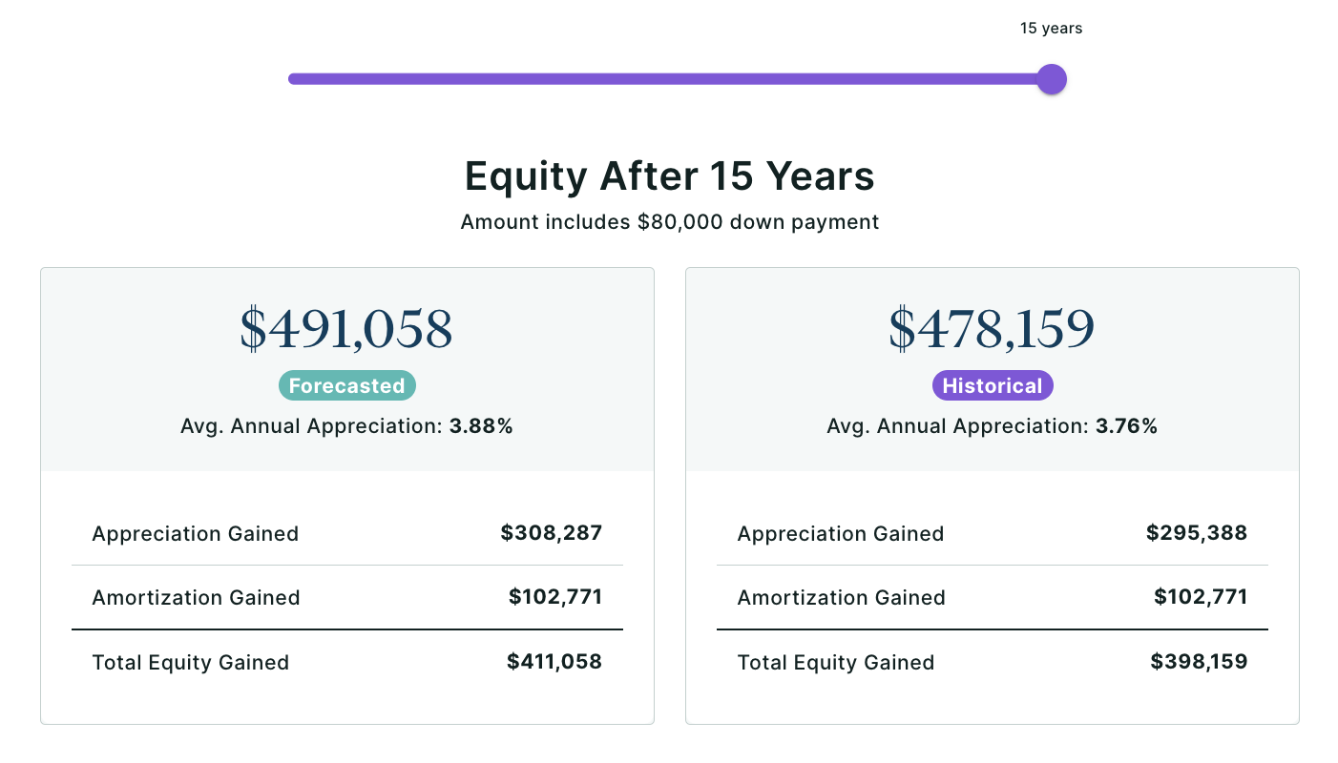
Task: Click the $398,159 total equity gained value
Action: pyautogui.click(x=1199, y=661)
